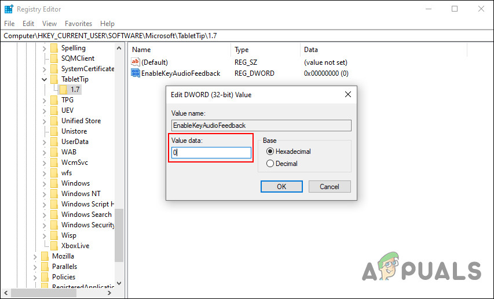Click the Mozilla folder icon
Screen dimensions: 494x299
click(x=45, y=256)
